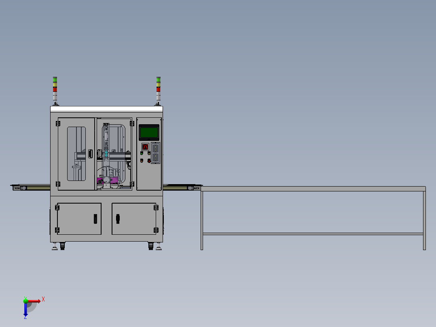436x327 pixels.
Task: Select the cyan part on the vertical axis
Action: click(106, 154)
